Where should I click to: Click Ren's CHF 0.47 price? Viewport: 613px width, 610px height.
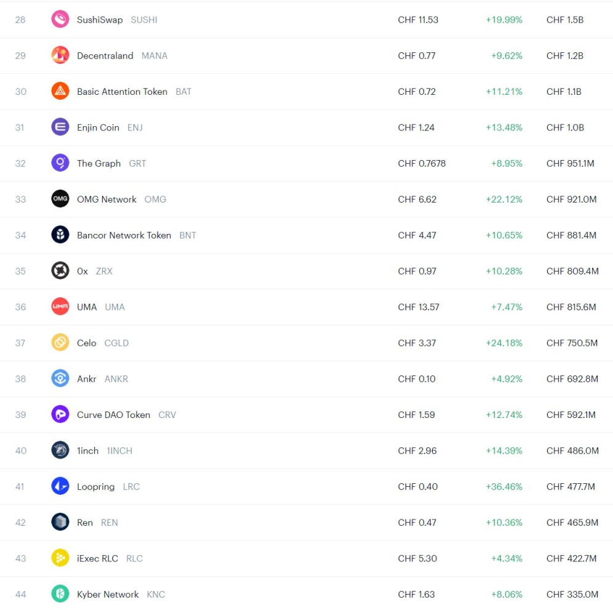pyautogui.click(x=417, y=523)
